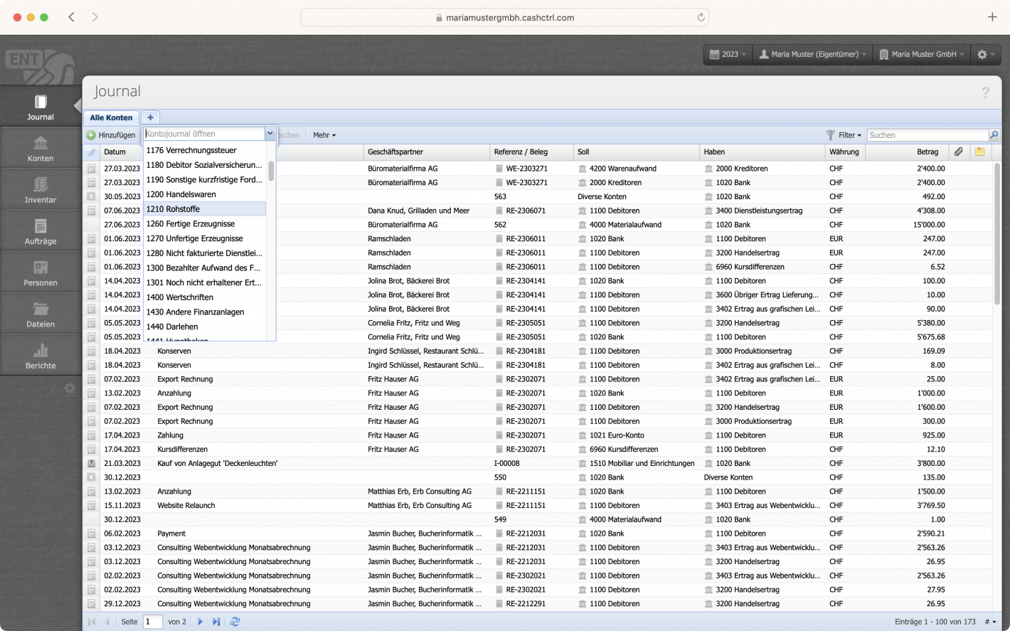The width and height of the screenshot is (1010, 631).
Task: Open the Personen module in the sidebar
Action: (39, 271)
